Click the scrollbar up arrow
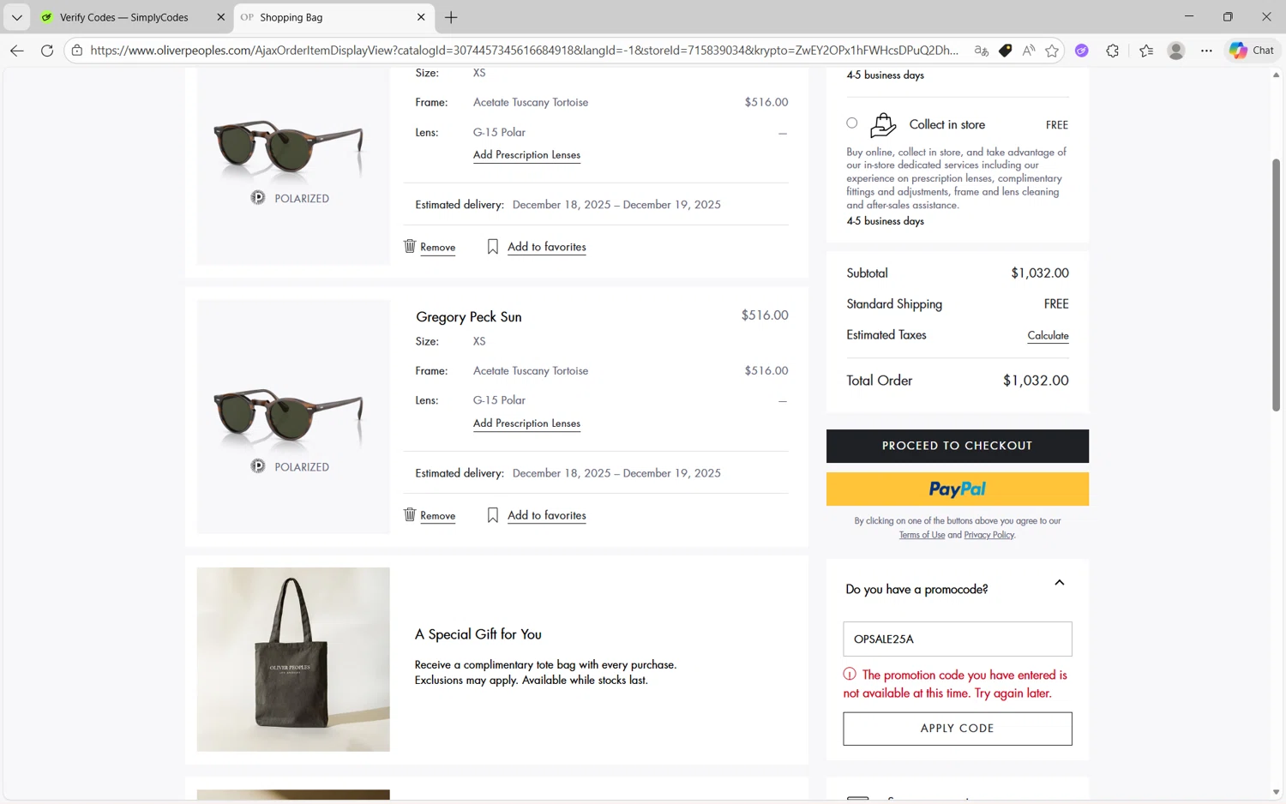The height and width of the screenshot is (804, 1286). coord(1276,75)
